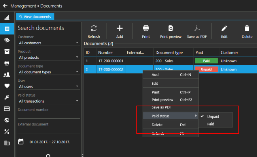Viewport: 257px width, 157px height.
Task: Open the Customers people sidebar icon
Action: coord(7,75)
